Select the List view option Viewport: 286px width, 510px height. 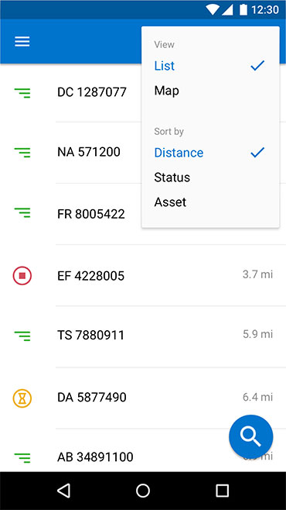coord(210,66)
